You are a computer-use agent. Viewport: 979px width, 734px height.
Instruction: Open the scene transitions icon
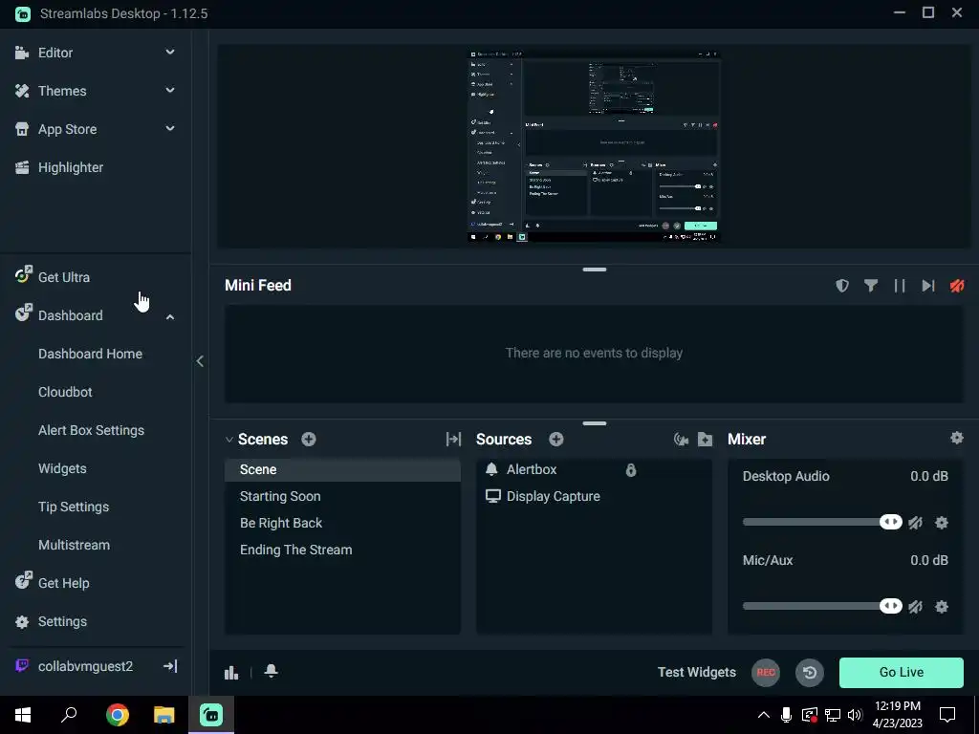pyautogui.click(x=453, y=440)
